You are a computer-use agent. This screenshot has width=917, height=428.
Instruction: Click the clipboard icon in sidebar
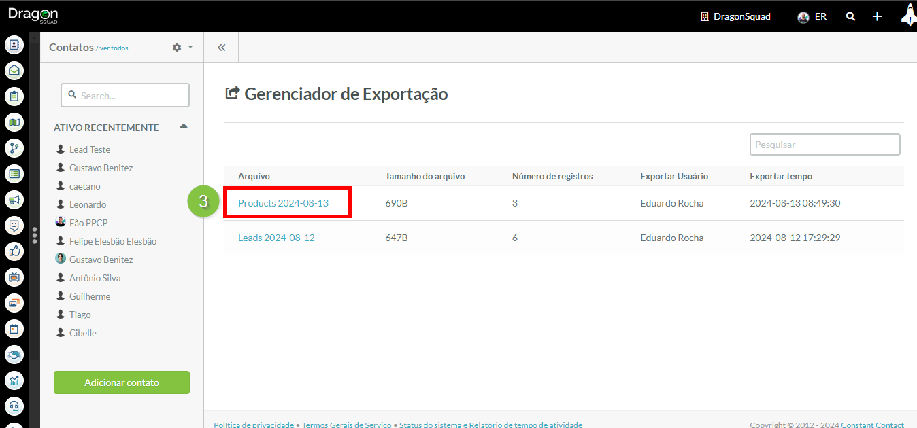coord(14,96)
